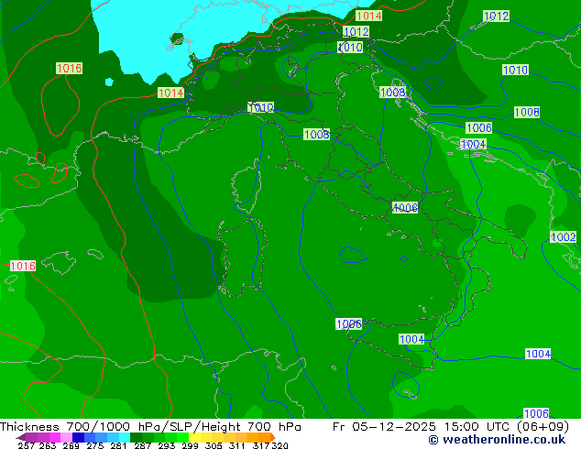Click the legend value 311
Screen dimensions: 581x449
[237, 445]
